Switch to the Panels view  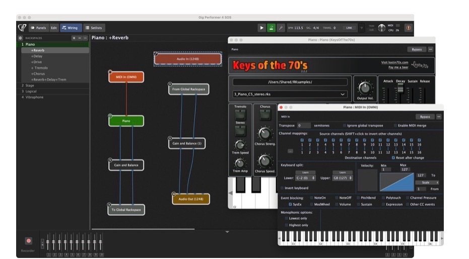coord(38,28)
